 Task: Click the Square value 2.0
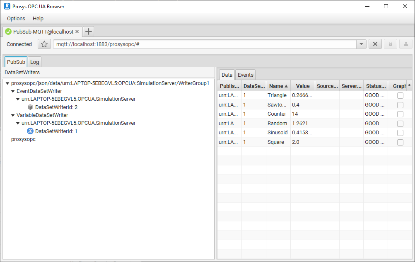tap(296, 142)
